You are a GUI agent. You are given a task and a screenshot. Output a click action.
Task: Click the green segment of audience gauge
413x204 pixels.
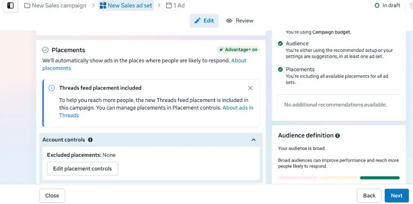(379, 178)
